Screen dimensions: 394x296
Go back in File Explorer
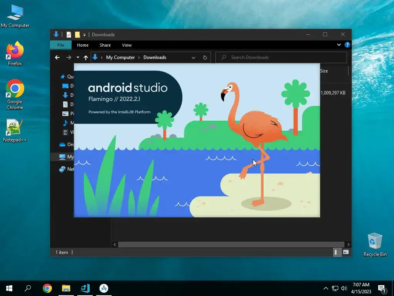[x=57, y=57]
